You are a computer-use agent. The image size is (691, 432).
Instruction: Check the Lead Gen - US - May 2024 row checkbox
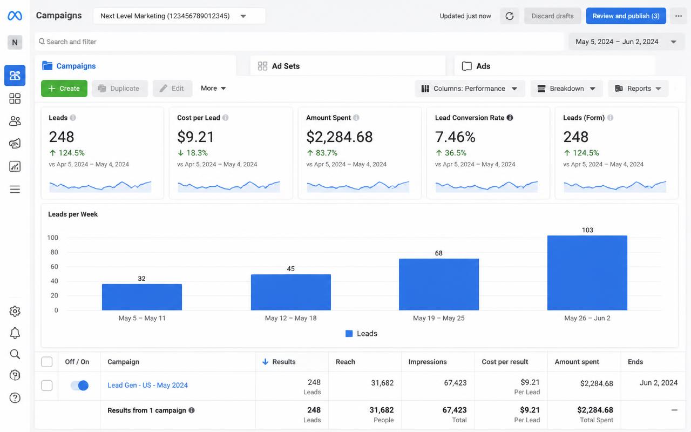click(47, 385)
